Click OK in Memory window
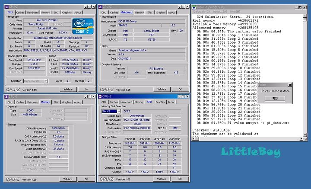This screenshot has width=311, height=189. click(x=86, y=179)
